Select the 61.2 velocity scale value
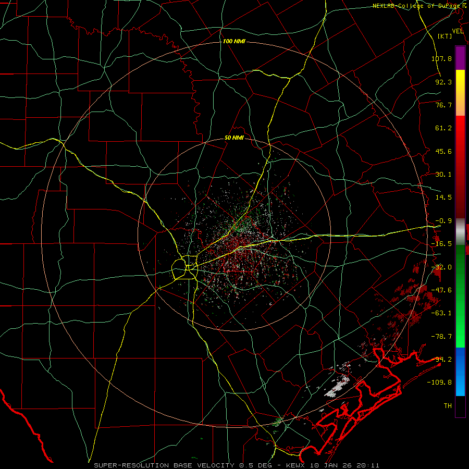This screenshot has width=469, height=469. 443,128
